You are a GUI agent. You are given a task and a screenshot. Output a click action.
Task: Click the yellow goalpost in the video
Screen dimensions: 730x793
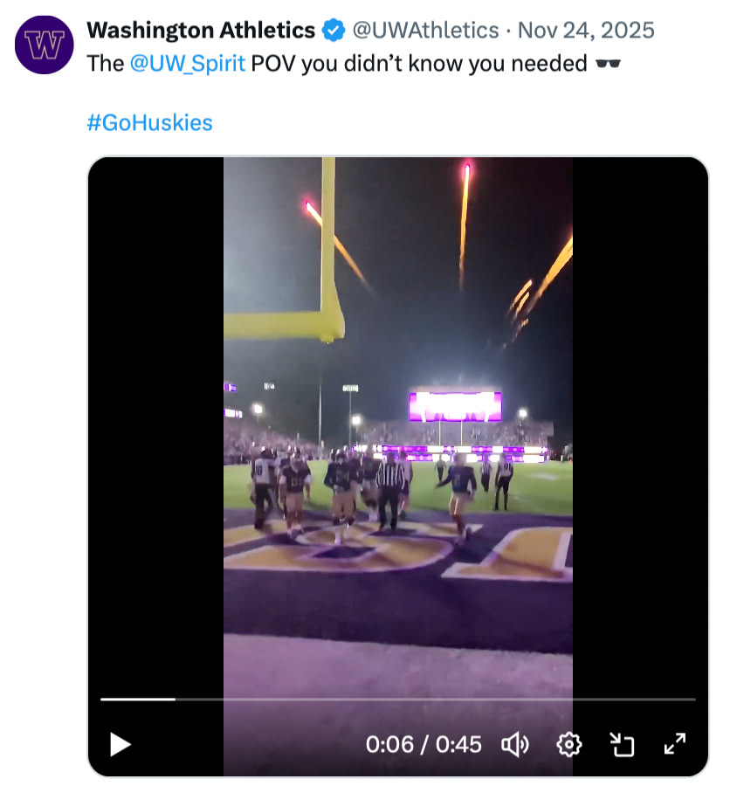[x=327, y=245]
